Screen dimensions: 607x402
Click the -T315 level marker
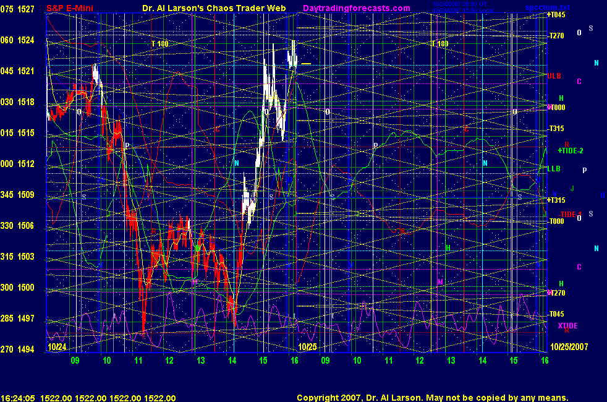(556, 129)
